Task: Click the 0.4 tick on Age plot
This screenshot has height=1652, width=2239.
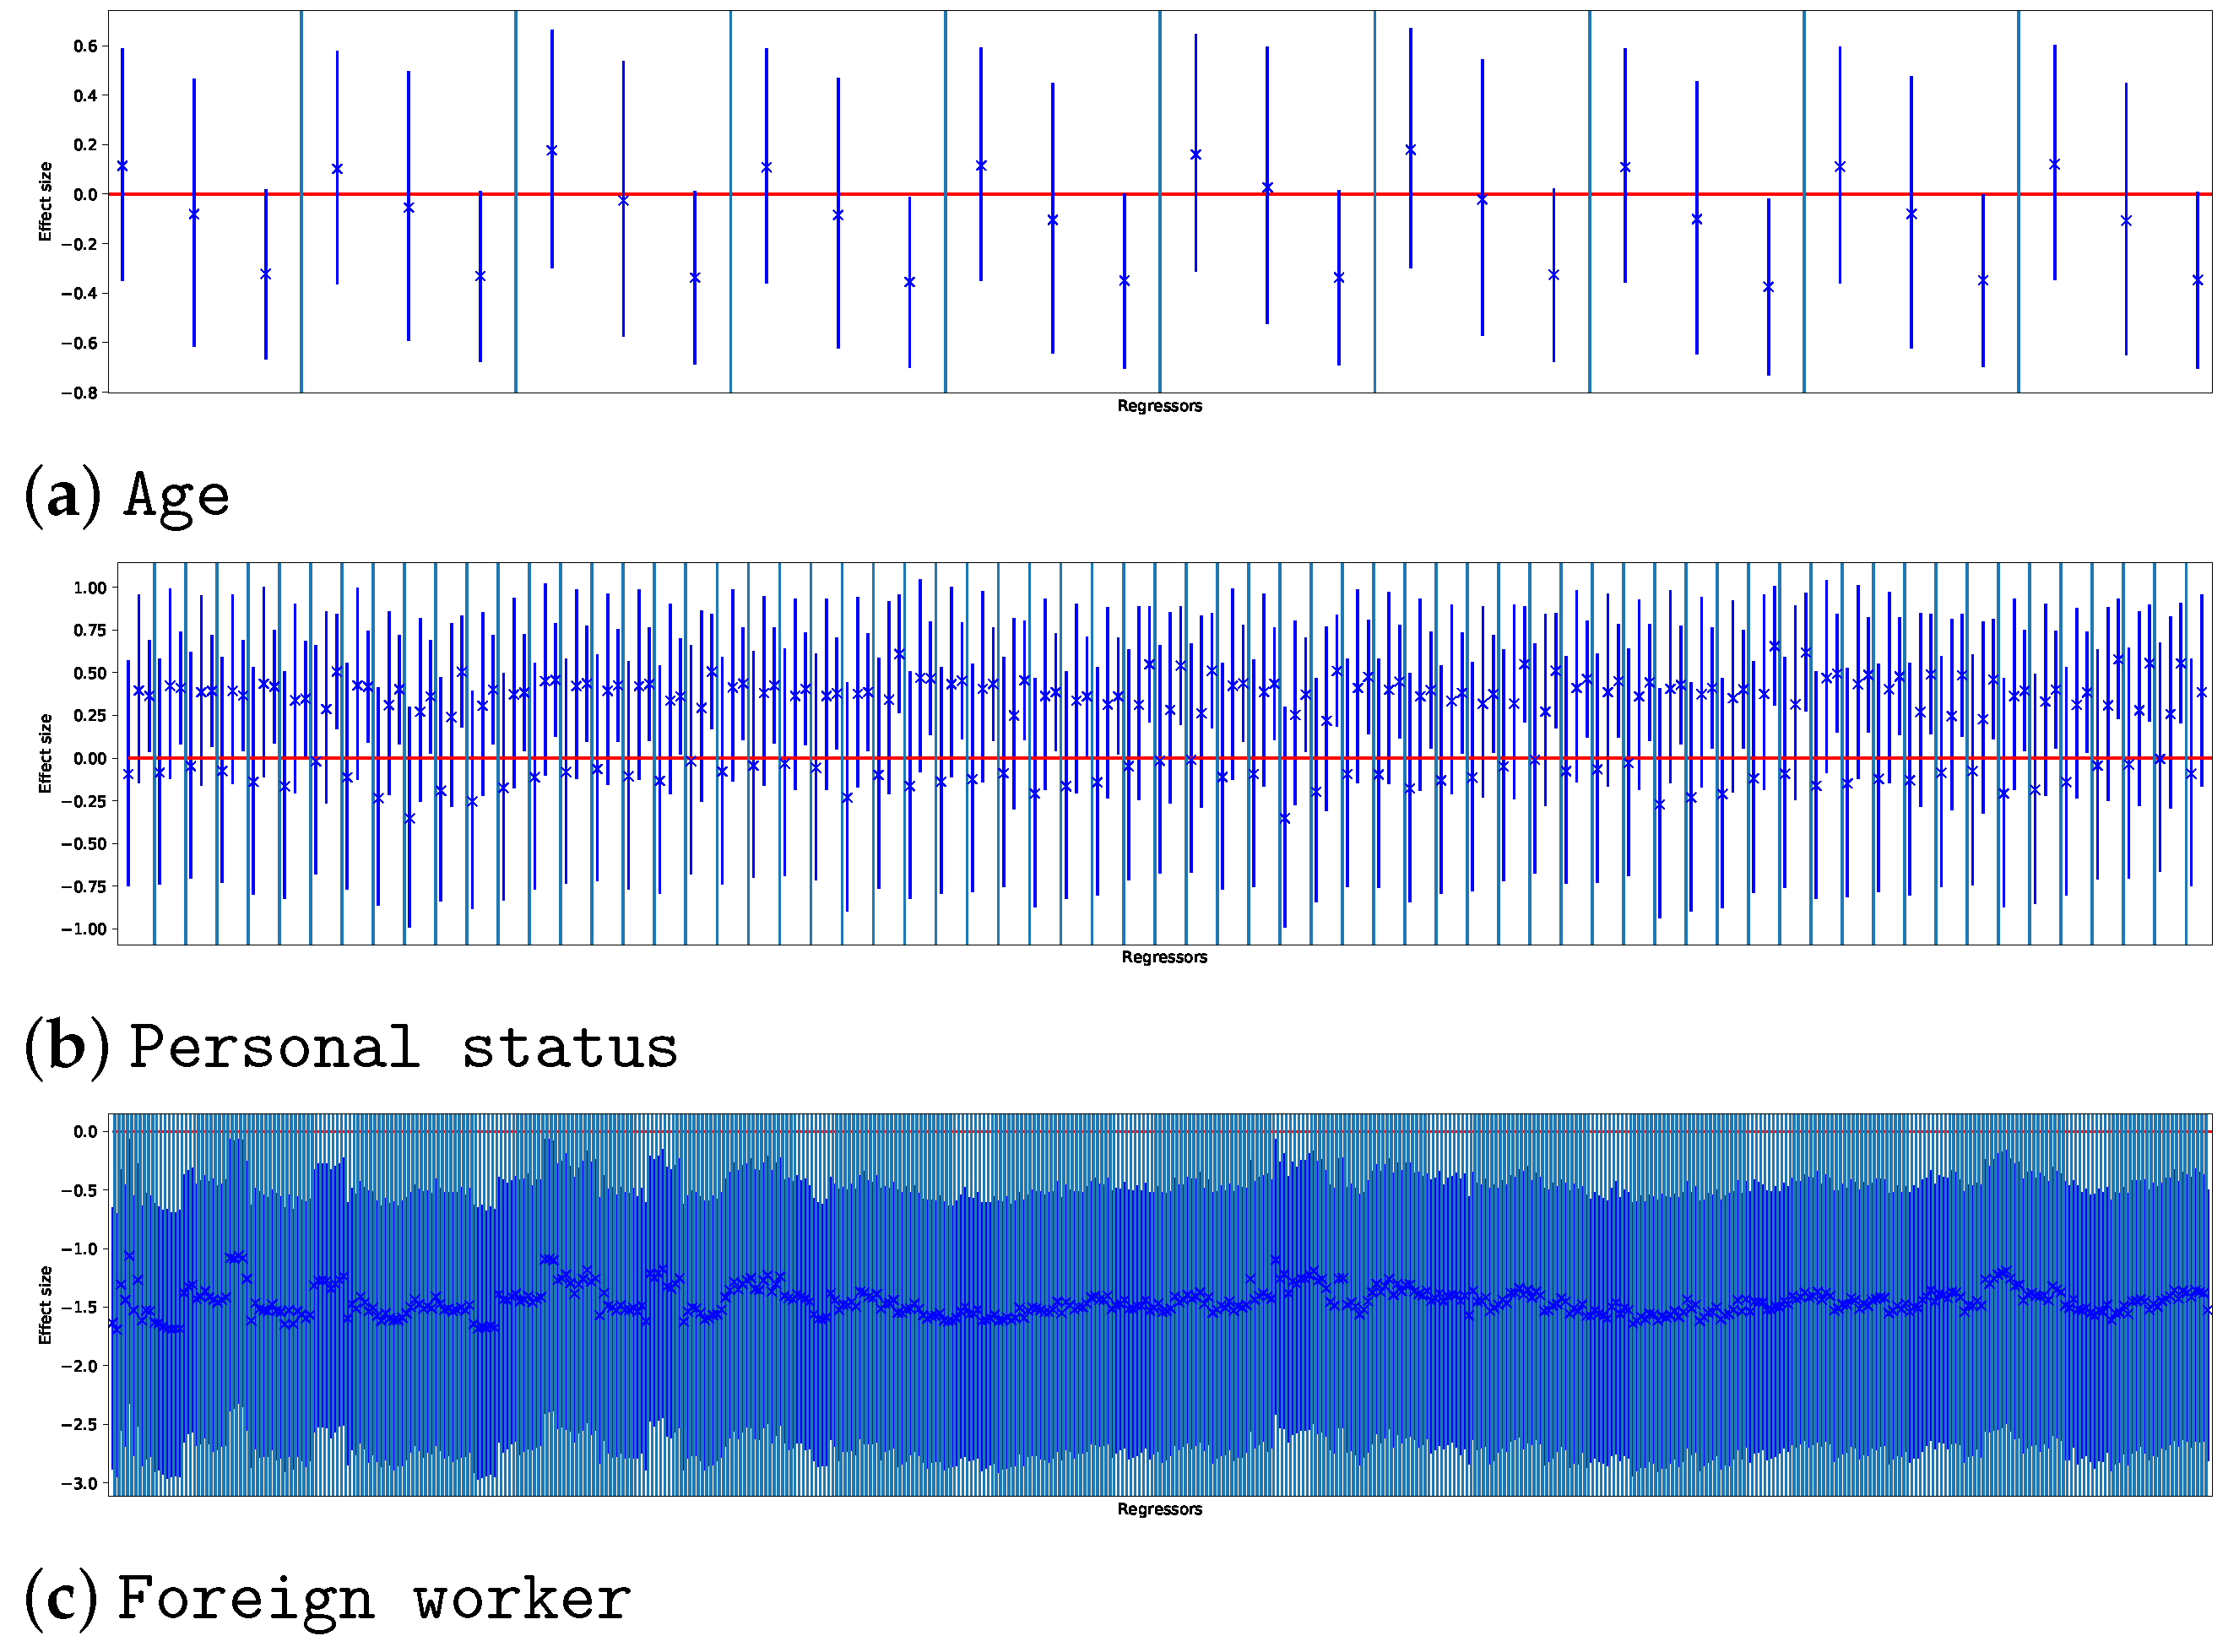Action: click(85, 96)
